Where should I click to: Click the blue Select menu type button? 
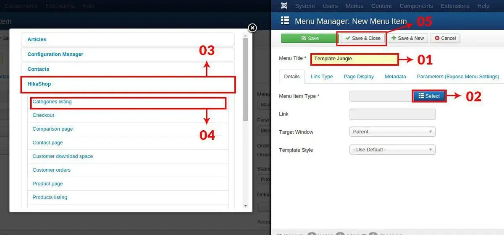[x=429, y=96]
